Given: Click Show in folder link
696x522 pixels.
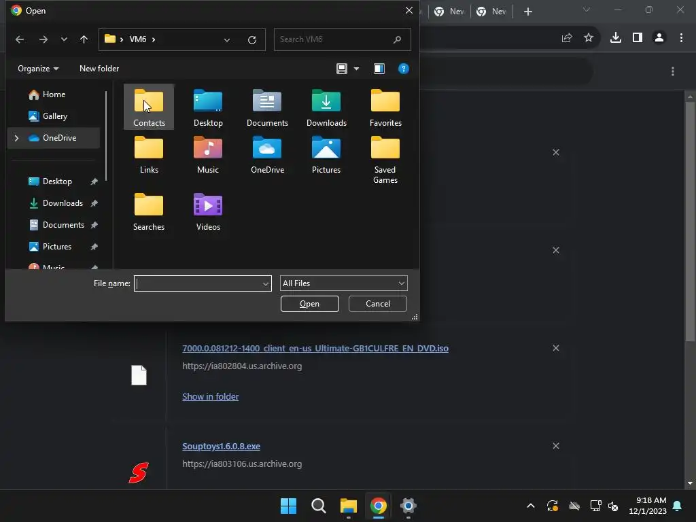Looking at the screenshot, I should point(211,396).
